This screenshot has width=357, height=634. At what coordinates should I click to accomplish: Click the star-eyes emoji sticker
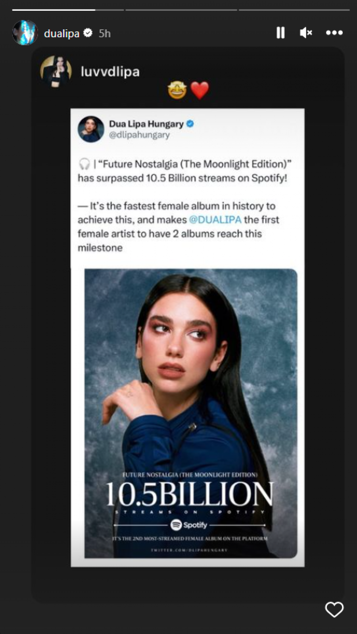coord(177,90)
